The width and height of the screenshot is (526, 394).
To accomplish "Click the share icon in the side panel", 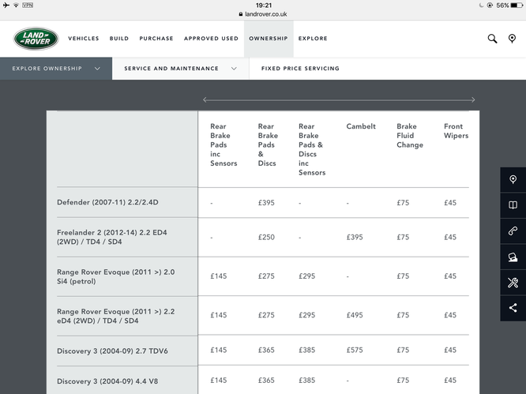I will pos(513,308).
